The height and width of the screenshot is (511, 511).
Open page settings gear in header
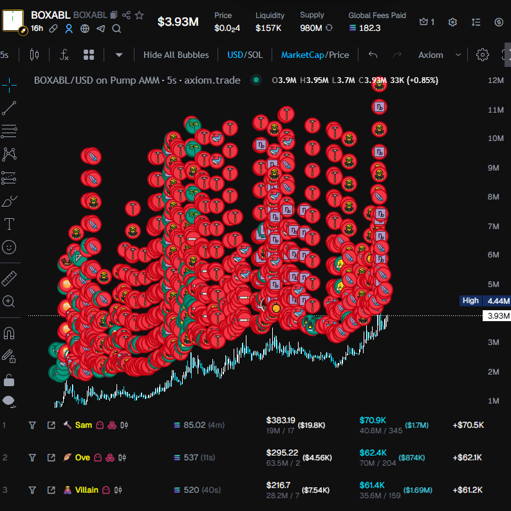(452, 22)
